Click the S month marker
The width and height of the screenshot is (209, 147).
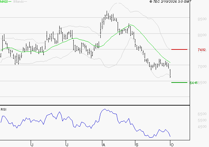[137, 145]
